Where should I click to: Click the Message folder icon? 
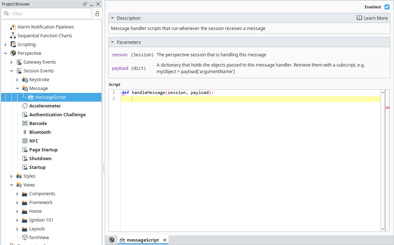(25, 88)
